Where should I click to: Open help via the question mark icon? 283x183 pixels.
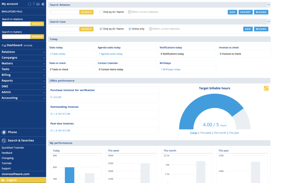point(34,4)
